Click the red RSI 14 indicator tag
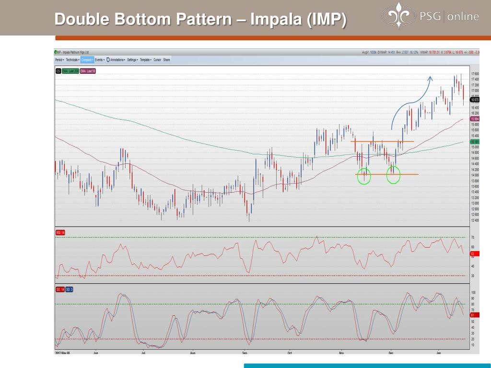Viewport: 491px width, 368px height. coord(60,233)
